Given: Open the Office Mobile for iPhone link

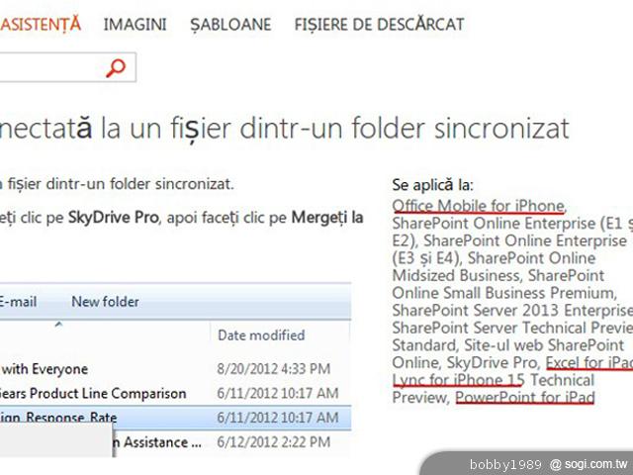Looking at the screenshot, I should (x=478, y=206).
